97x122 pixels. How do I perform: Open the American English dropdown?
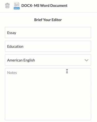point(48,60)
